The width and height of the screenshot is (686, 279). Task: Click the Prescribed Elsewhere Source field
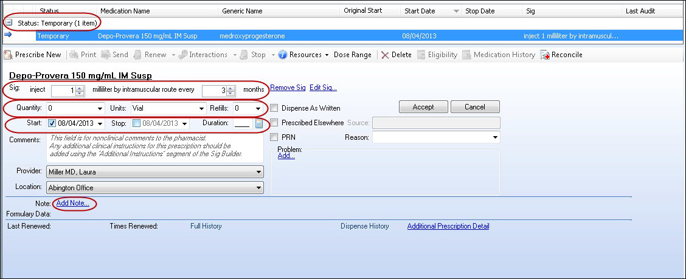(x=436, y=123)
